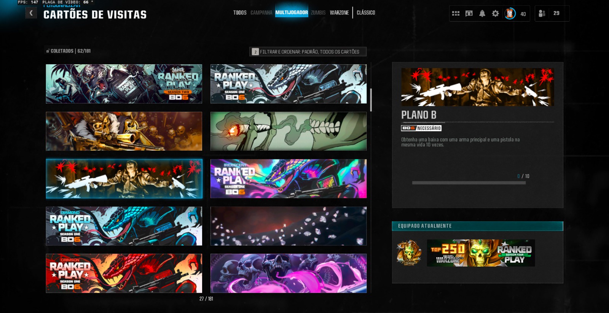Click the BO6 Necessário badge
The width and height of the screenshot is (609, 313).
[x=421, y=128]
